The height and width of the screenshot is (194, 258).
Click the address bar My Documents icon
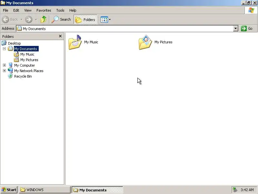point(19,28)
